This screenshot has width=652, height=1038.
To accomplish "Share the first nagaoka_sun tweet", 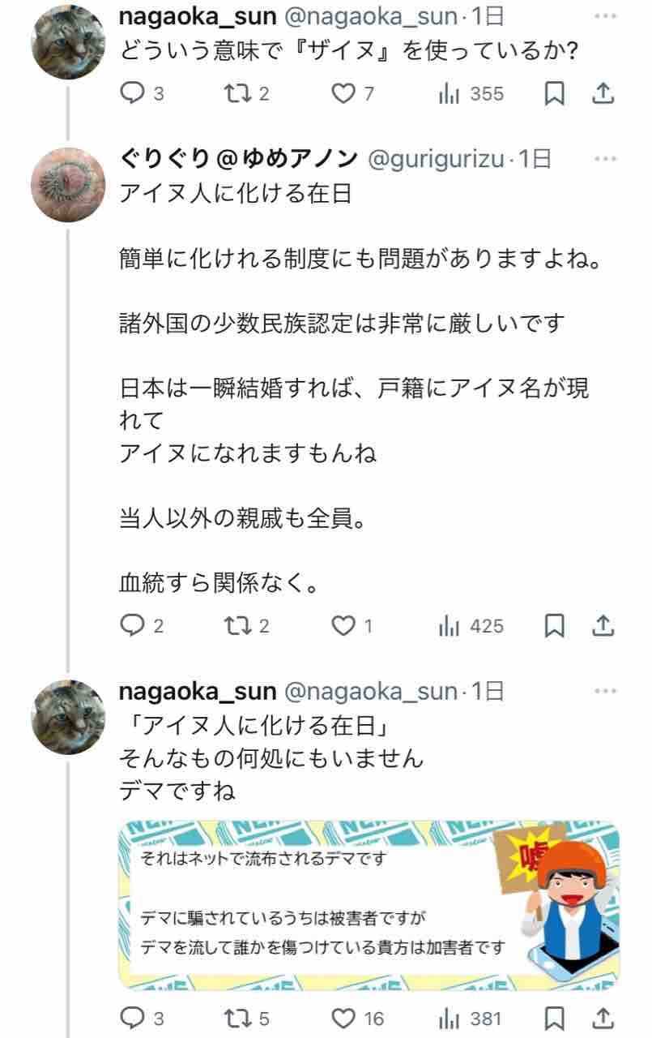I will (603, 94).
